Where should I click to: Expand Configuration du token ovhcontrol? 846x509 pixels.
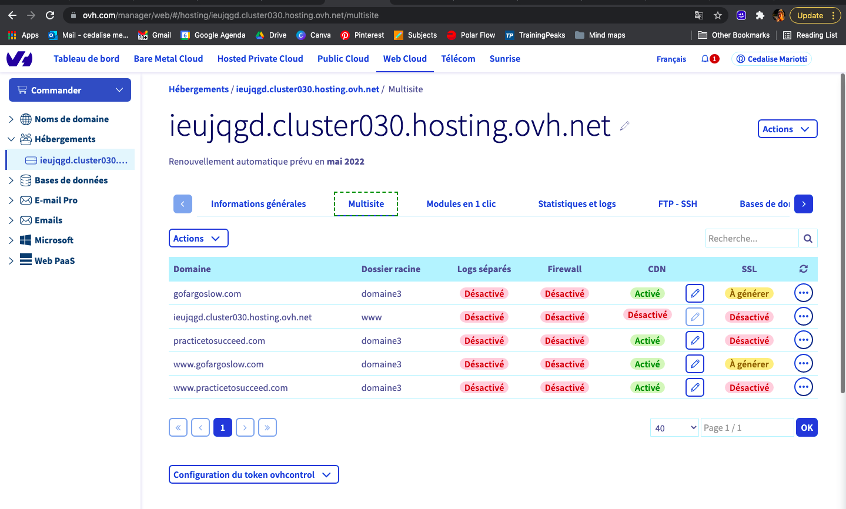point(253,475)
